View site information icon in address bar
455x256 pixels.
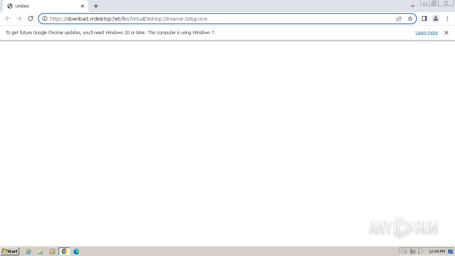coord(45,18)
